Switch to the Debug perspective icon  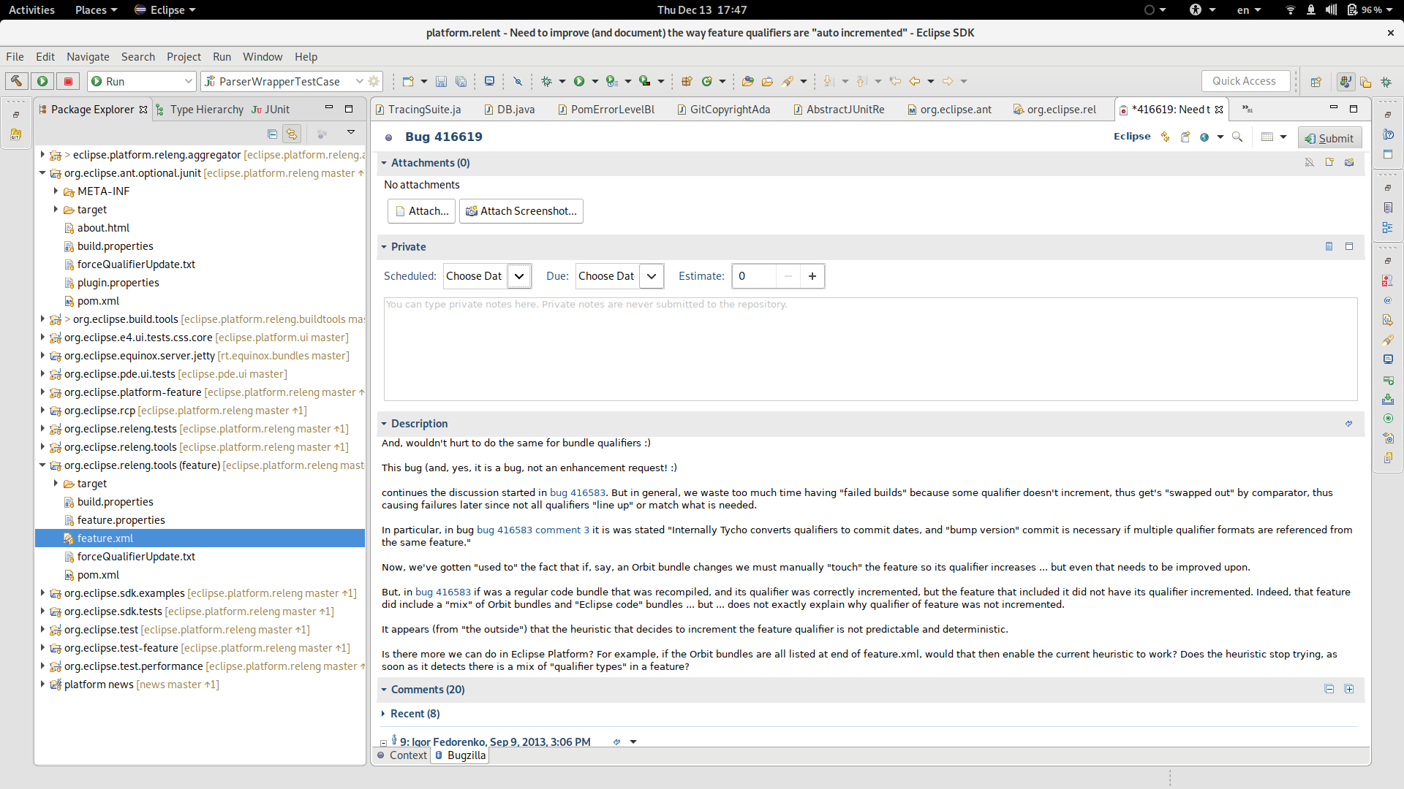(x=1386, y=82)
